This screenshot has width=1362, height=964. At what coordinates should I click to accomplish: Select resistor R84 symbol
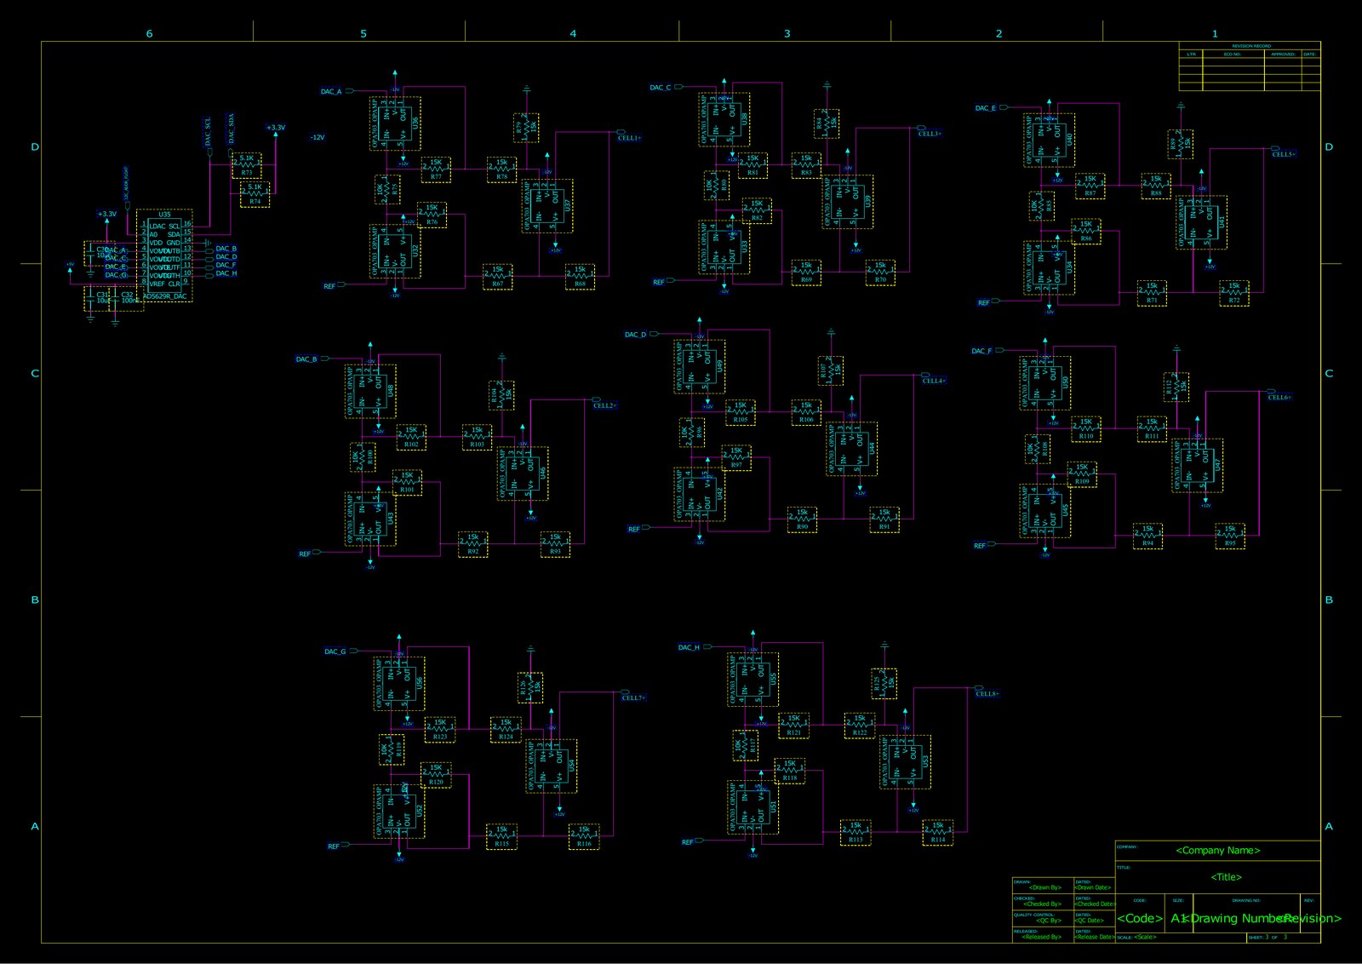[827, 123]
